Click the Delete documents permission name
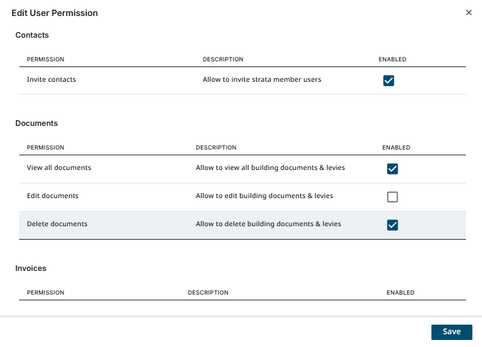Image resolution: width=482 pixels, height=347 pixels. tap(57, 224)
